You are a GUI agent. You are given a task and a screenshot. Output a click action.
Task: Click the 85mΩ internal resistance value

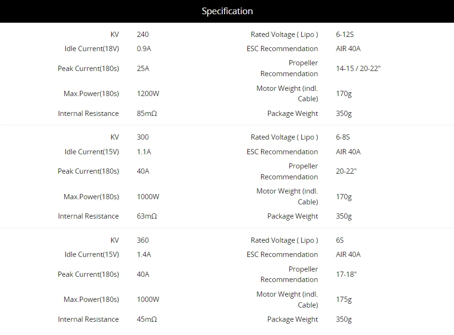[x=147, y=114]
